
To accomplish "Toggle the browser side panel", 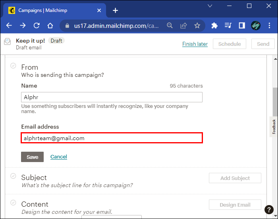I will (242, 25).
